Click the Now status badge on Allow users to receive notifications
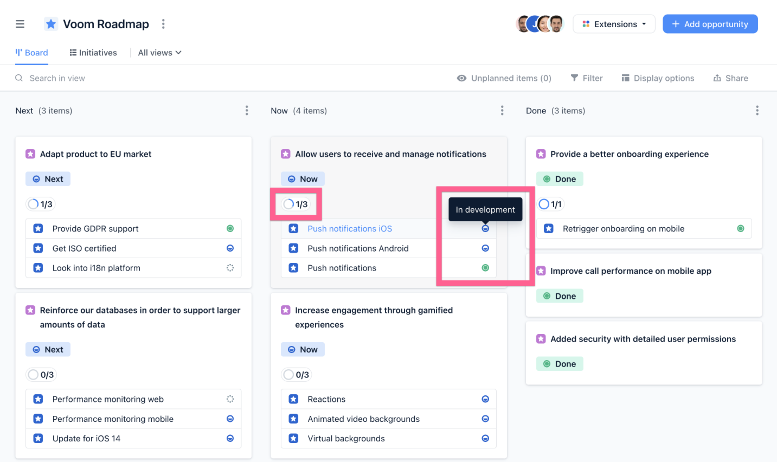The image size is (777, 462). (x=303, y=179)
